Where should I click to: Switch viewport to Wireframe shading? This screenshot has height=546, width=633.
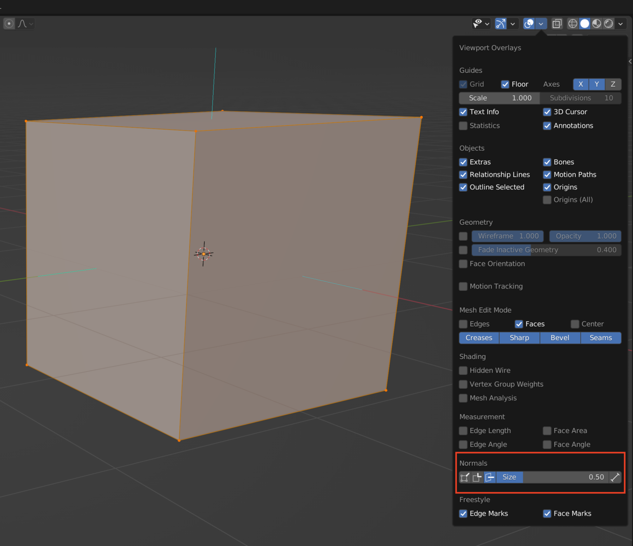[x=572, y=23]
